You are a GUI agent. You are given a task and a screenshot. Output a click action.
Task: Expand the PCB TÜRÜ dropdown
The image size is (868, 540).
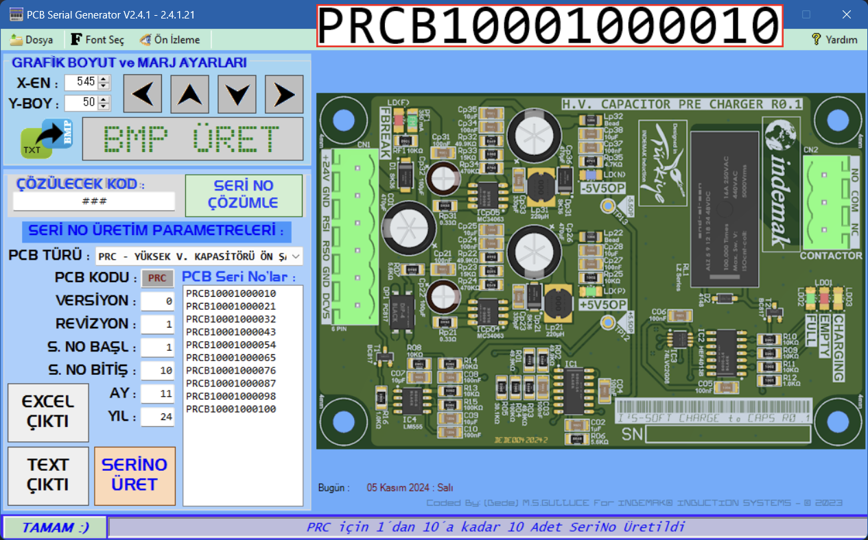296,256
